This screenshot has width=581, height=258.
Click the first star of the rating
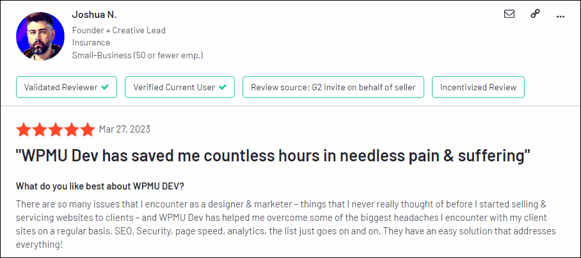click(24, 129)
